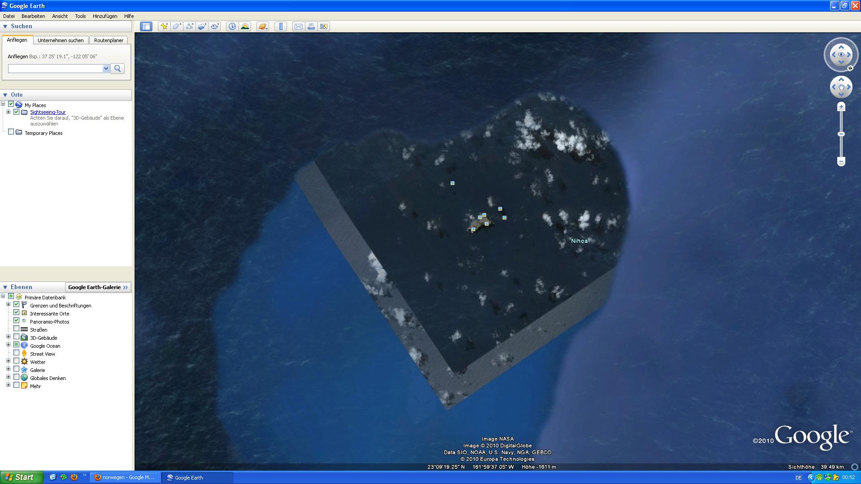Toggle the sidebar visibility button
This screenshot has height=484, width=861.
[x=146, y=26]
